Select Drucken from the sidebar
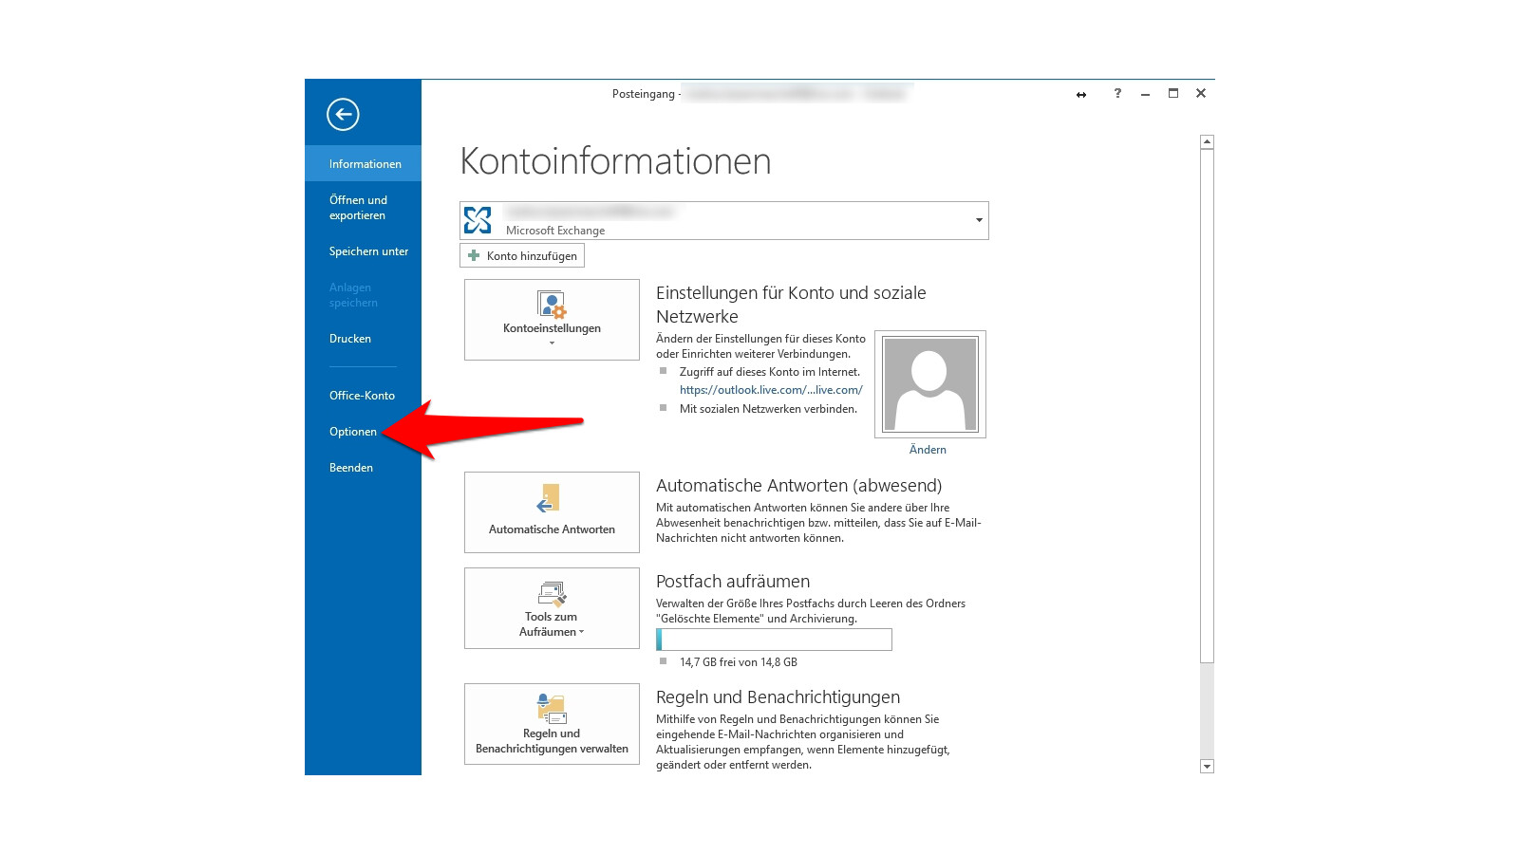Screen dimensions: 1519x854 click(350, 339)
